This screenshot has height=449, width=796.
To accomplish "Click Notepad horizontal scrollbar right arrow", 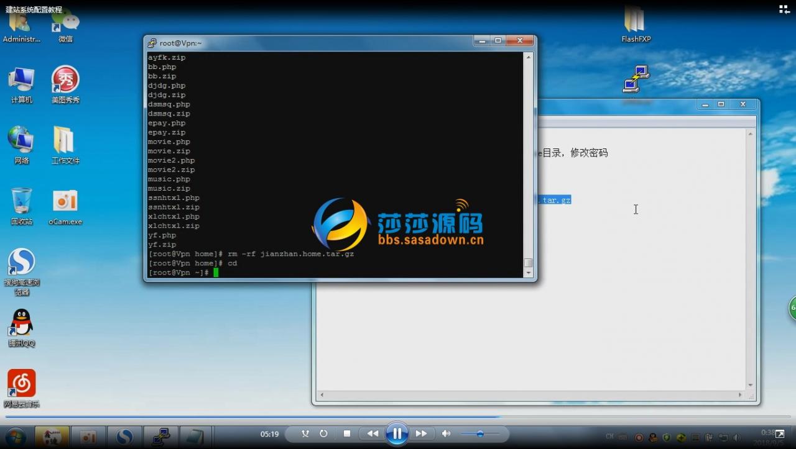I will 741,395.
